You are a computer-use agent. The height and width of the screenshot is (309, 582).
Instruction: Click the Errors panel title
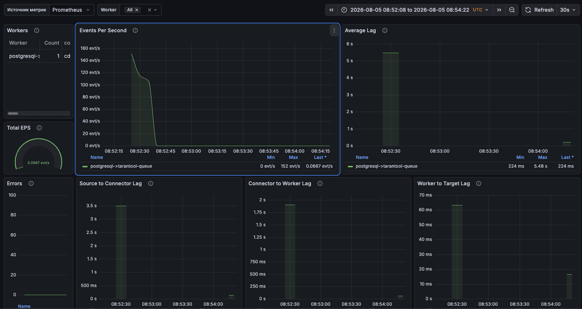[15, 183]
